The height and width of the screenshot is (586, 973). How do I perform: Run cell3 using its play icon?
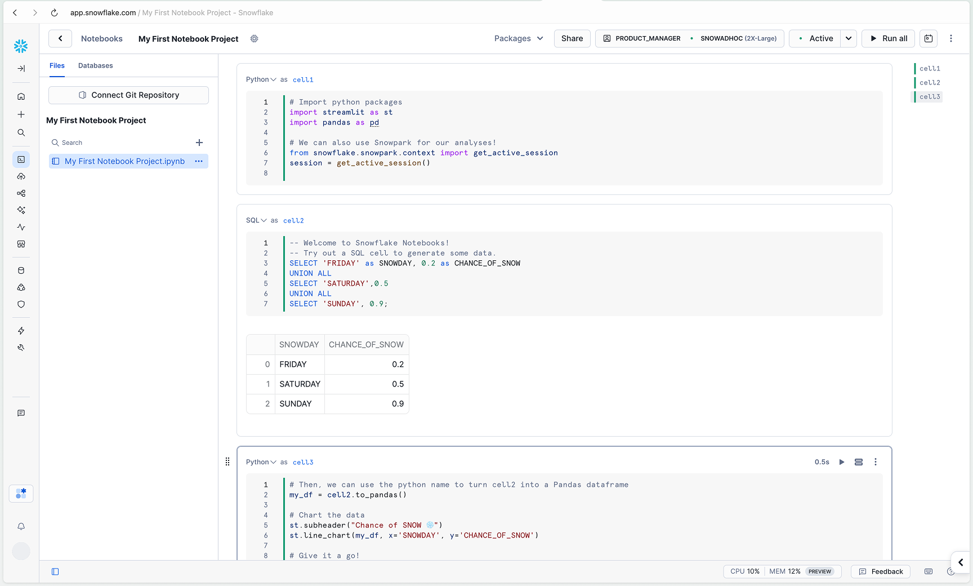click(x=842, y=461)
